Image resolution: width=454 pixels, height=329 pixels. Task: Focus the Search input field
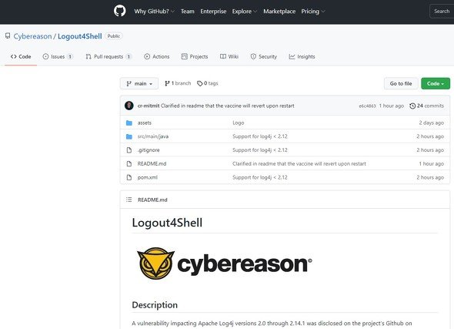(x=442, y=12)
